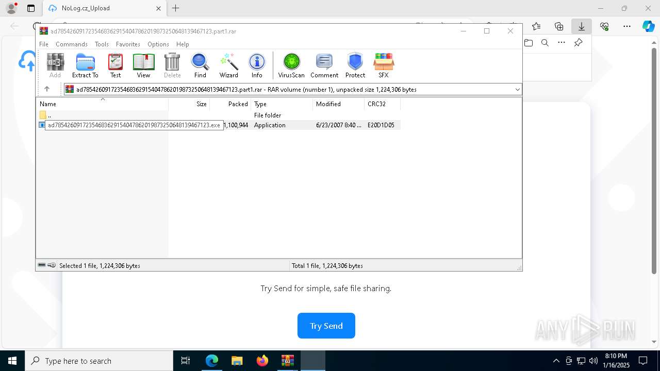Image resolution: width=660 pixels, height=371 pixels.
Task: Sort file list by Size column
Action: (x=189, y=104)
